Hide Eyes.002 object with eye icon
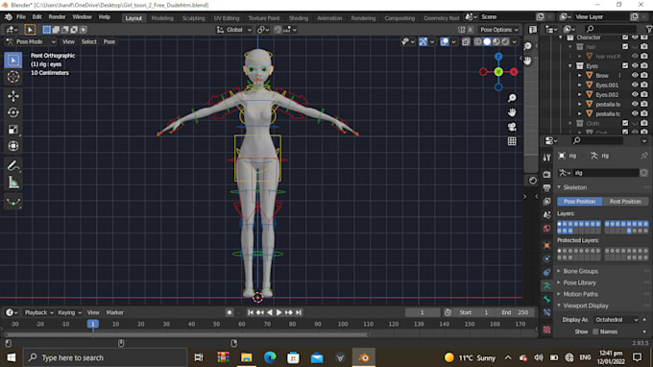 click(635, 94)
